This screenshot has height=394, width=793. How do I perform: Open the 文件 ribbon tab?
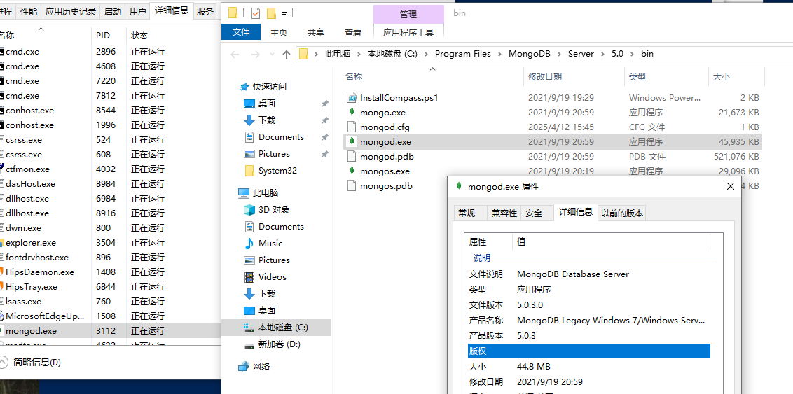(241, 32)
